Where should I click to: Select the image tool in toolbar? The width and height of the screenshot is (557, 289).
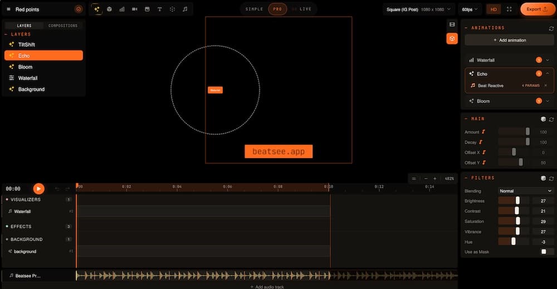(147, 9)
